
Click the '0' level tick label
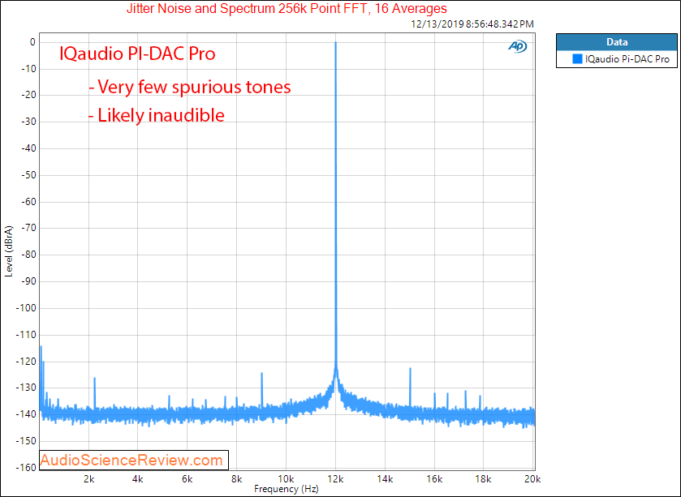32,42
